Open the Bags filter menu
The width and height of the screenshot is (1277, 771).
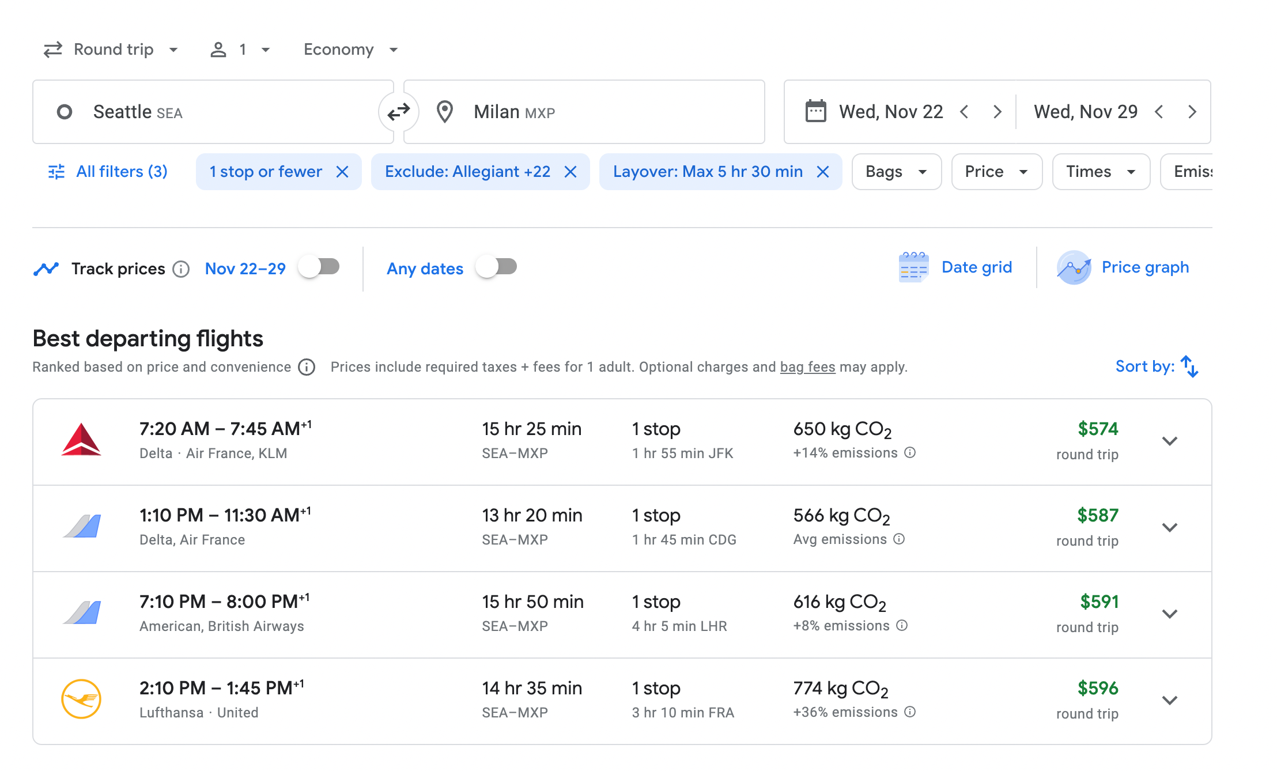click(896, 172)
